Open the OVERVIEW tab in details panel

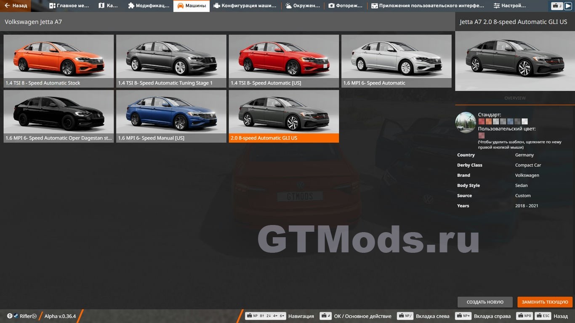pyautogui.click(x=515, y=98)
